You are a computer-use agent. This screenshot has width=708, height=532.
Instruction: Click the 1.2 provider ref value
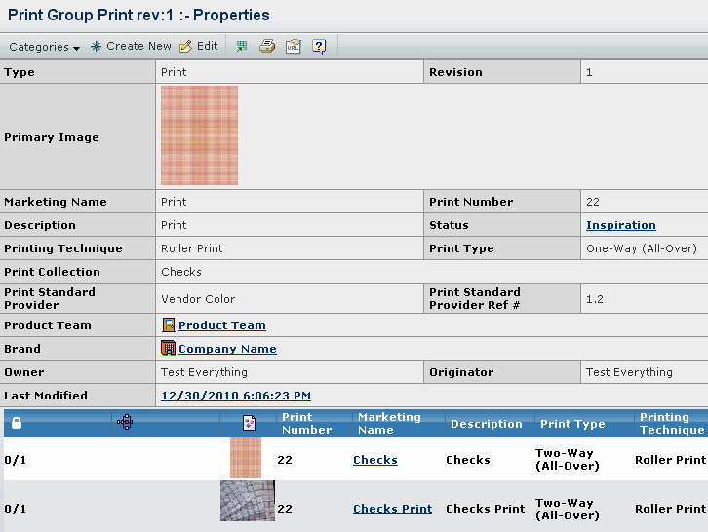(595, 299)
